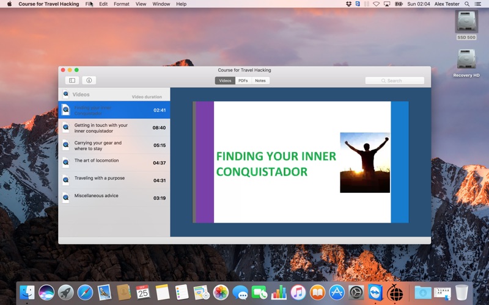Open the Format menu
The image size is (489, 305).
coord(121,4)
